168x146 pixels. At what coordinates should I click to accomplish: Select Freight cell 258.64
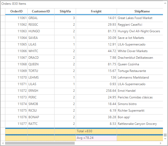coord(96,91)
